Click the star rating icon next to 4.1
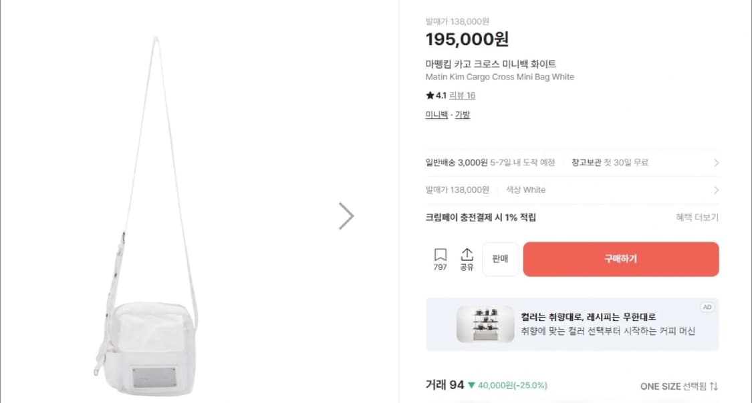 point(431,95)
